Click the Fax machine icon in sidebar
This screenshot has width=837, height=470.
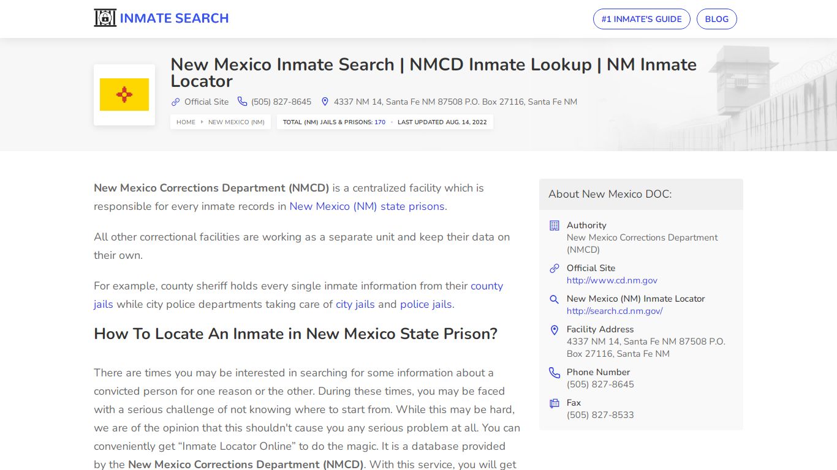click(x=555, y=403)
